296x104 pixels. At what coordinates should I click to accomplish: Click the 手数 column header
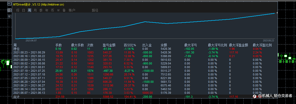(58, 45)
